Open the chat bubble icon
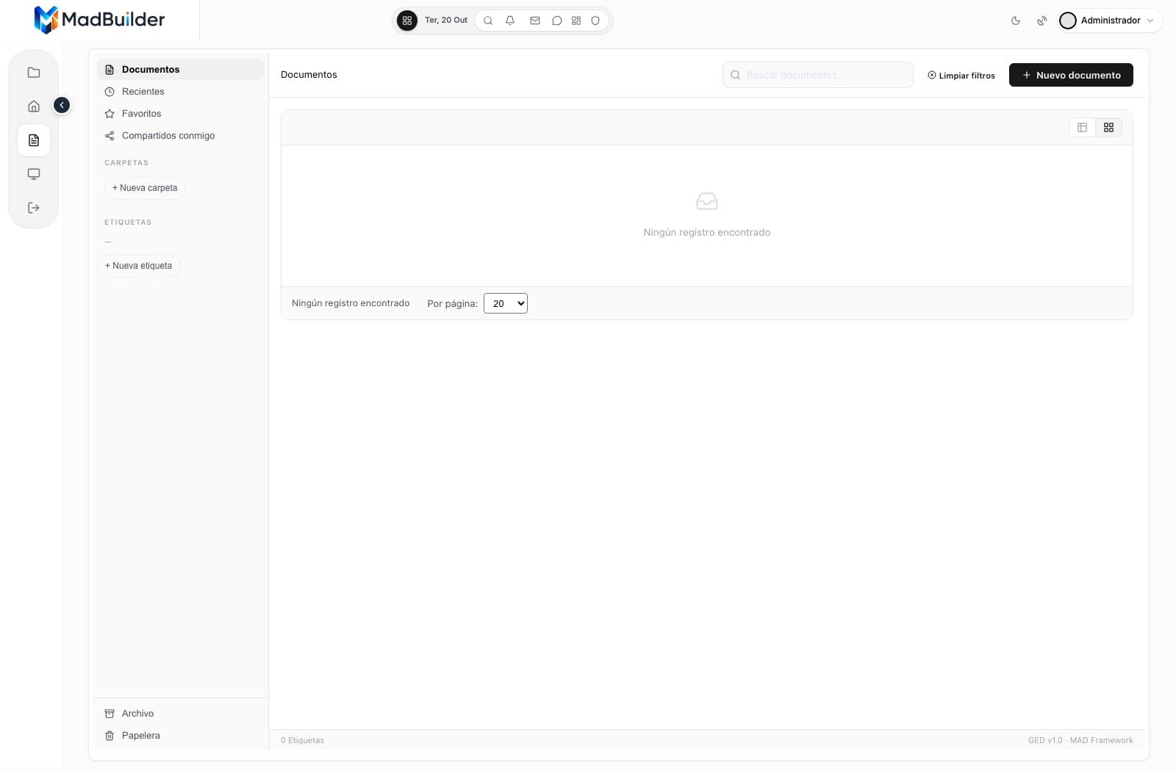This screenshot has height=771, width=1176. pyautogui.click(x=557, y=21)
